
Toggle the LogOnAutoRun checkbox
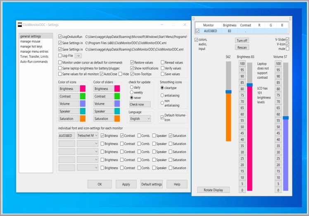point(60,37)
